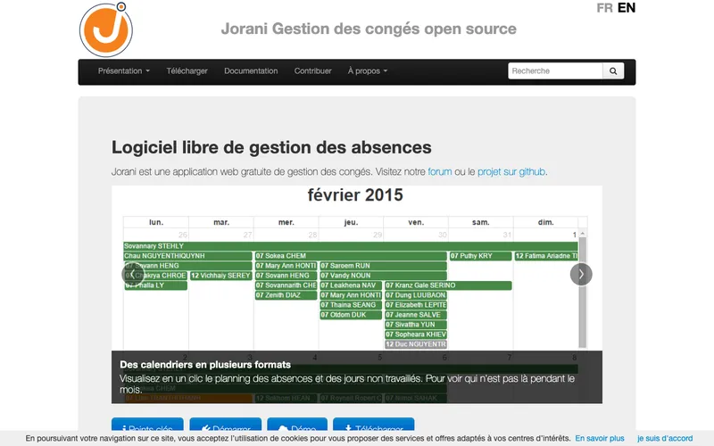Select the 07 Elizabeth LEPITE entry
The height and width of the screenshot is (446, 714).
[416, 305]
